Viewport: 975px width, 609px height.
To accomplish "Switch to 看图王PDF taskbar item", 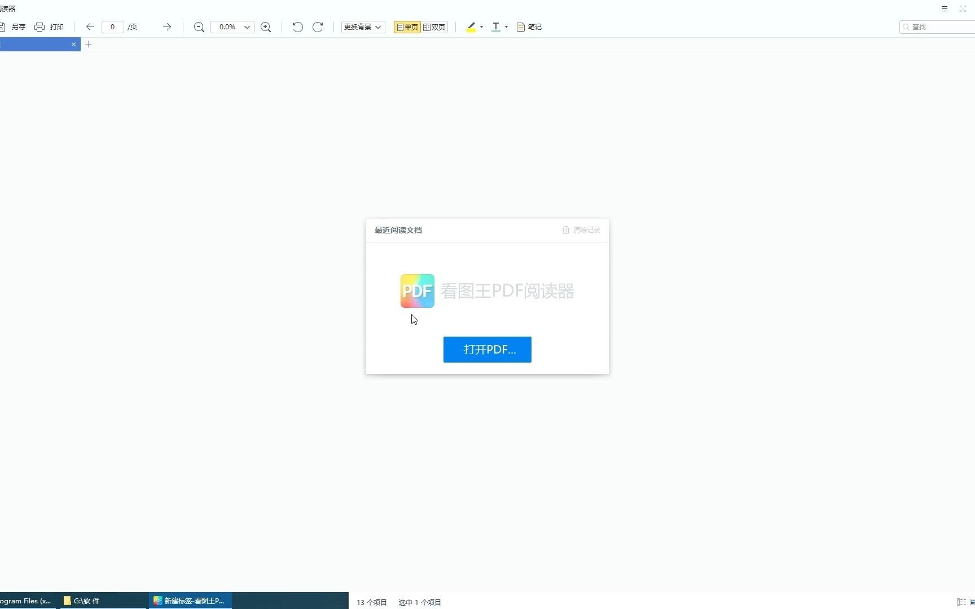I will (x=190, y=601).
